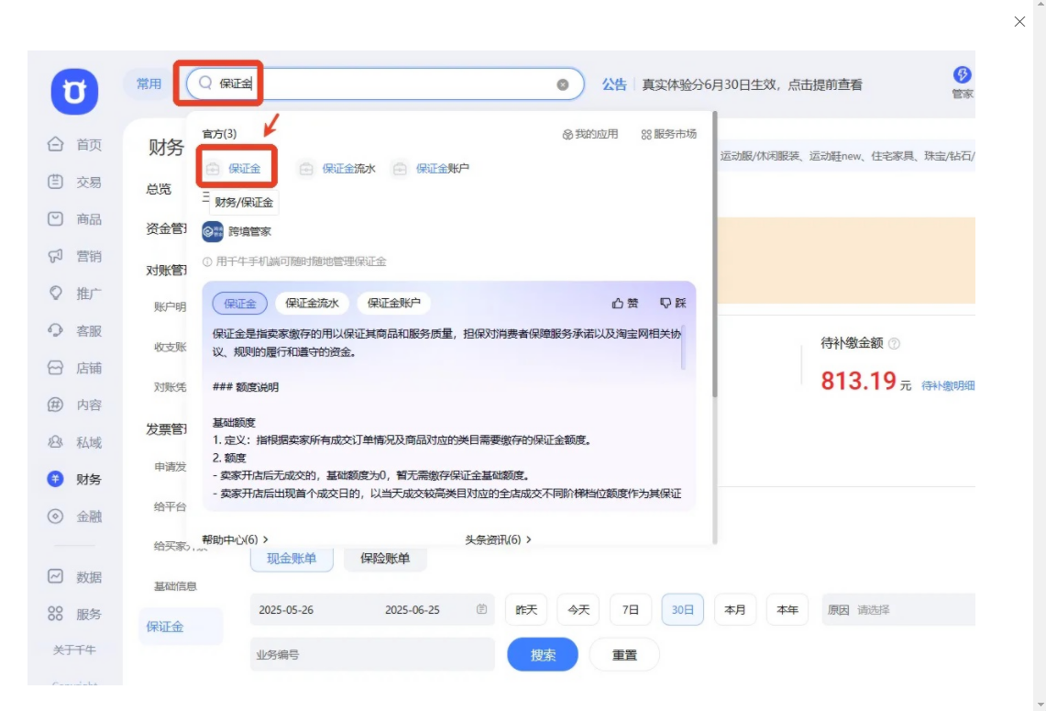This screenshot has width=1046, height=711.
Task: Clear search text with the X icon
Action: point(562,84)
